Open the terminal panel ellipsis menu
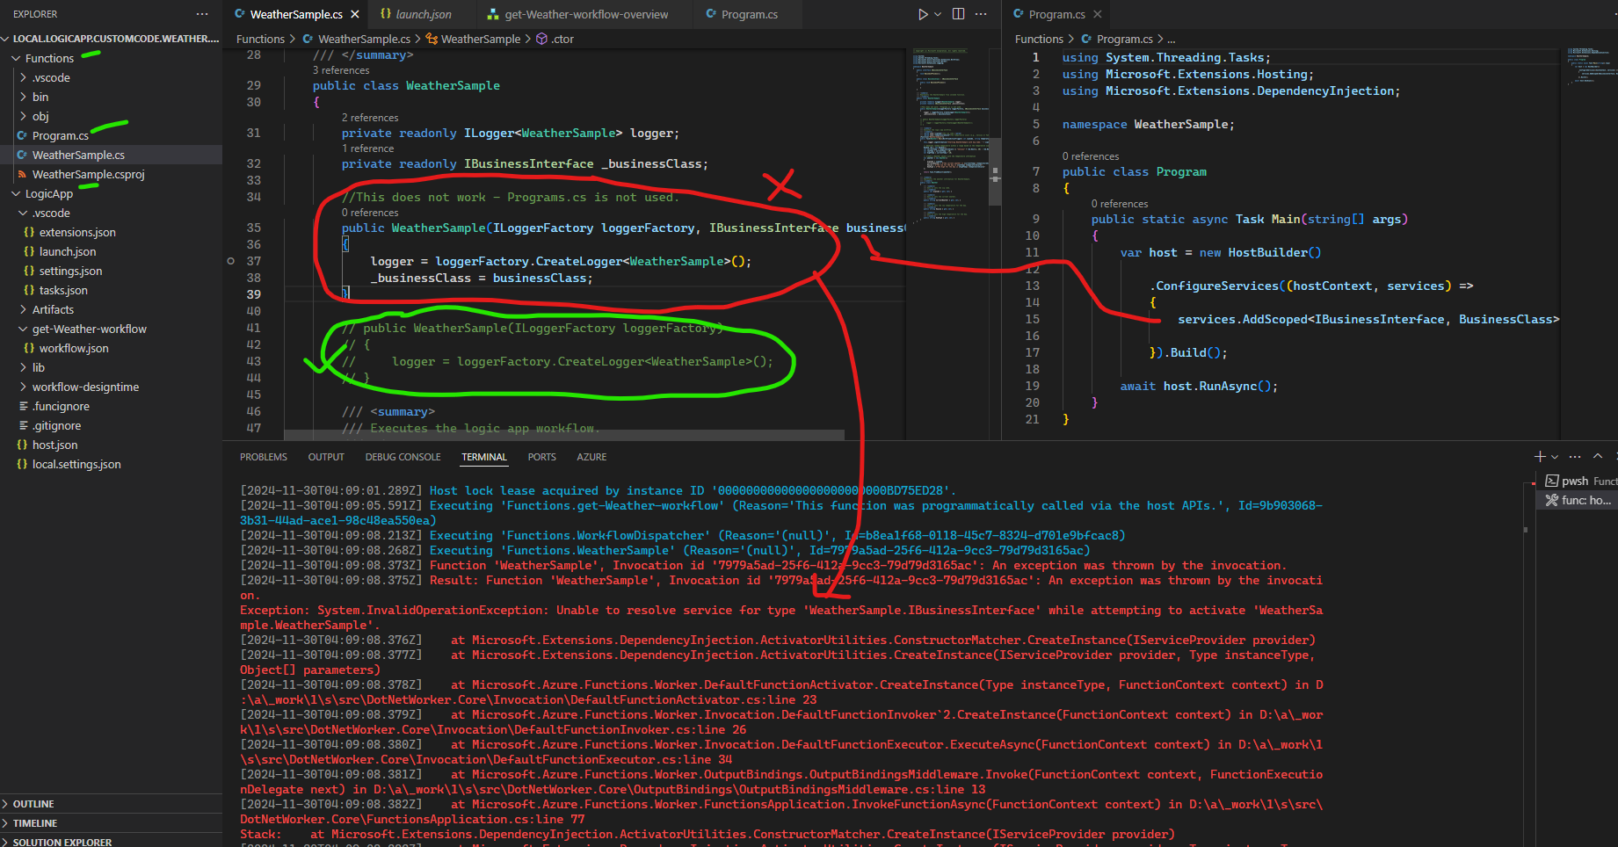1618x847 pixels. pos(1574,456)
